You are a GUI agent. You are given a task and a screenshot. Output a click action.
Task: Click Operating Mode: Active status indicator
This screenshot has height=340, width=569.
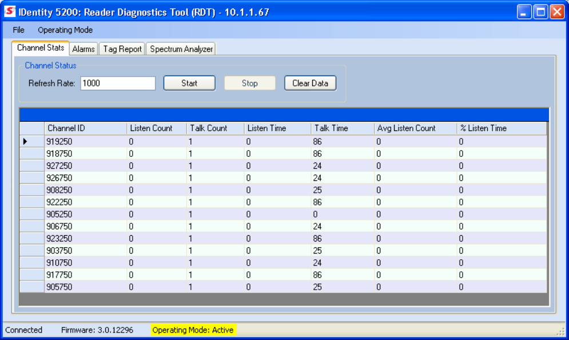pos(193,330)
